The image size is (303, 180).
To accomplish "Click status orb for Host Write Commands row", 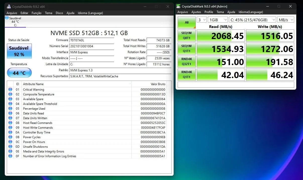I will [10, 127].
